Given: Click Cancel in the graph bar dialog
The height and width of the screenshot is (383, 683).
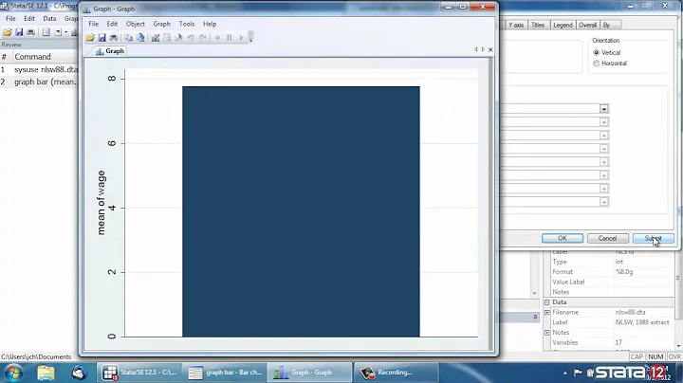Looking at the screenshot, I should 607,239.
